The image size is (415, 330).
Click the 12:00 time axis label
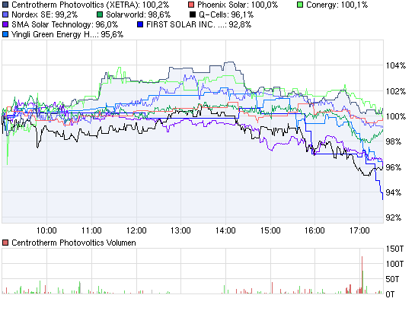[x=136, y=230]
